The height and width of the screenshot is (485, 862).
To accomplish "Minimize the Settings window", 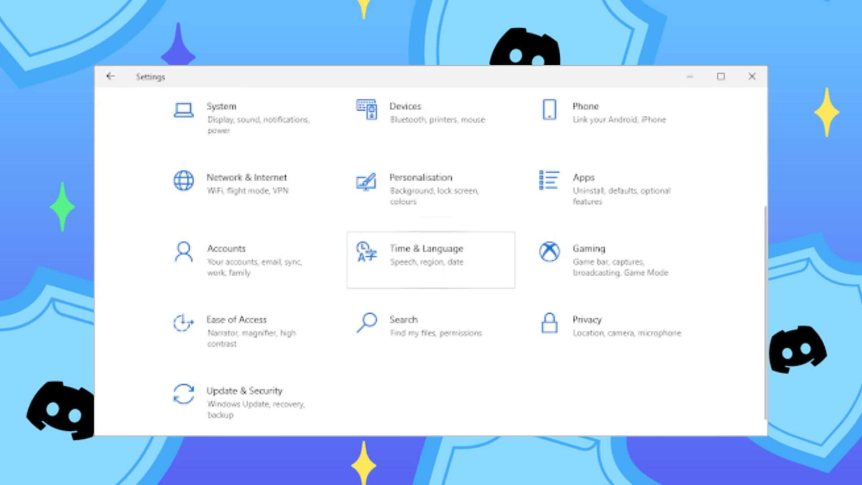I will coord(690,76).
